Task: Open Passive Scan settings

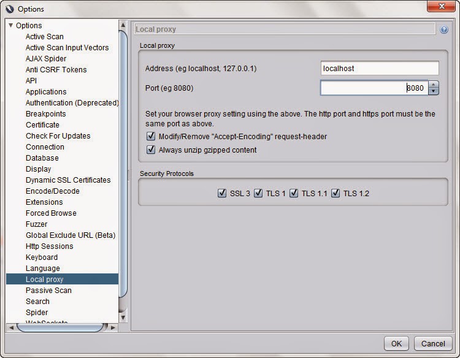Action: 48,291
